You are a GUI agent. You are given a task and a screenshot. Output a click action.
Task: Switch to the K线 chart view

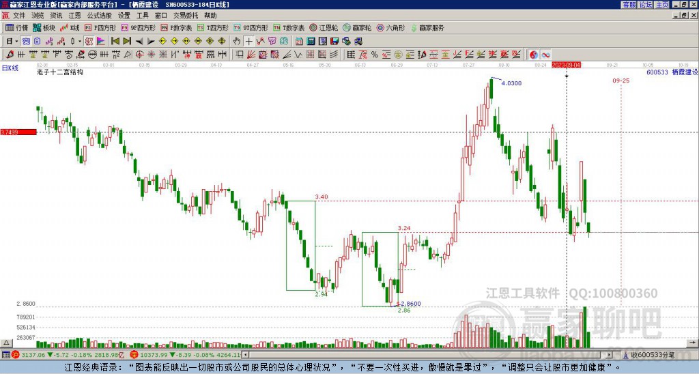coord(69,27)
